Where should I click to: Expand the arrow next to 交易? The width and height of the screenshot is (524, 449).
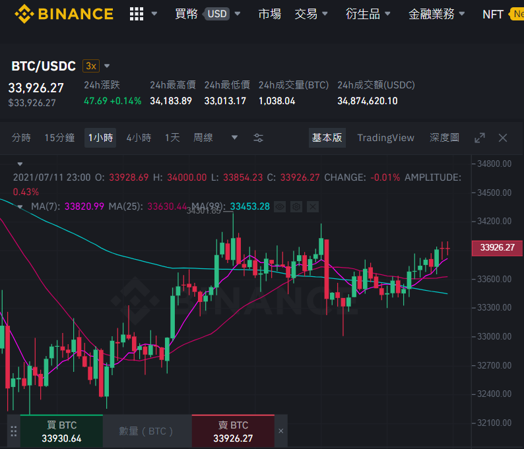[325, 14]
